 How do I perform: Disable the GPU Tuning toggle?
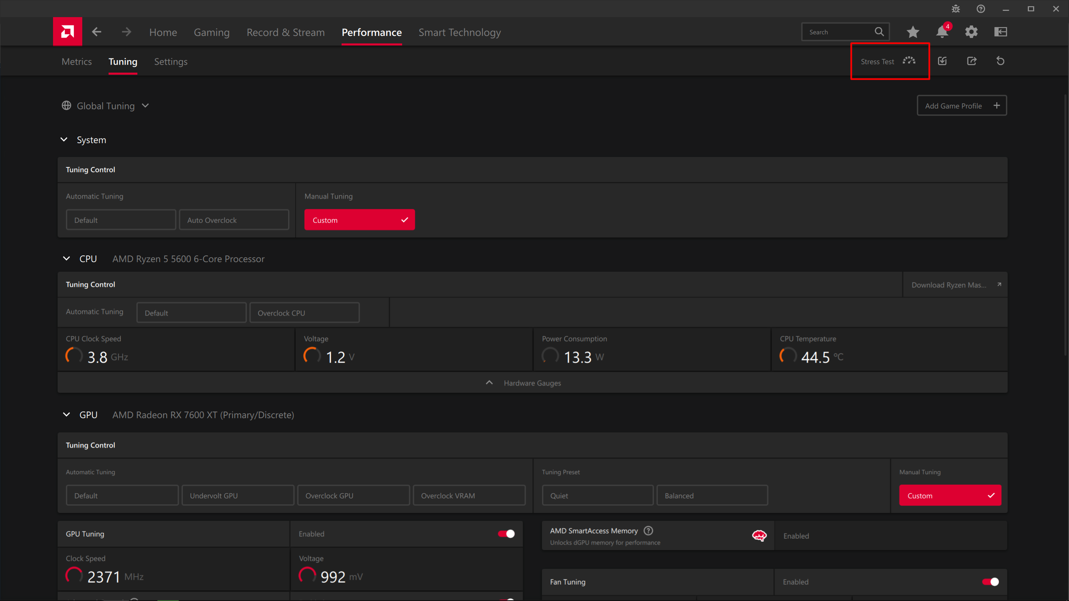pos(506,534)
